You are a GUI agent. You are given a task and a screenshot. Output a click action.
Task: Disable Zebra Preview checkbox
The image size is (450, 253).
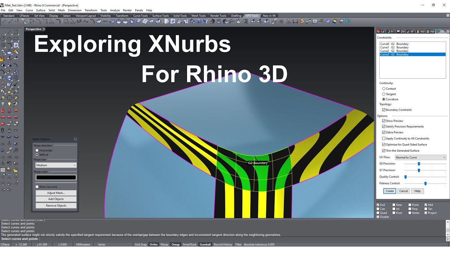[x=384, y=132]
